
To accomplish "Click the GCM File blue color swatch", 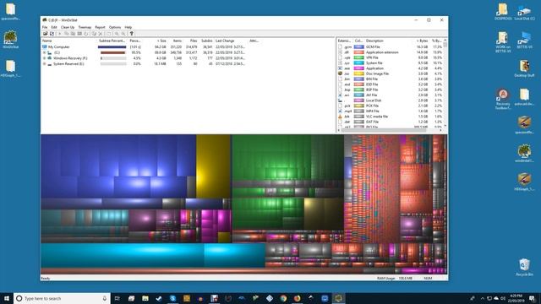I will pos(358,47).
